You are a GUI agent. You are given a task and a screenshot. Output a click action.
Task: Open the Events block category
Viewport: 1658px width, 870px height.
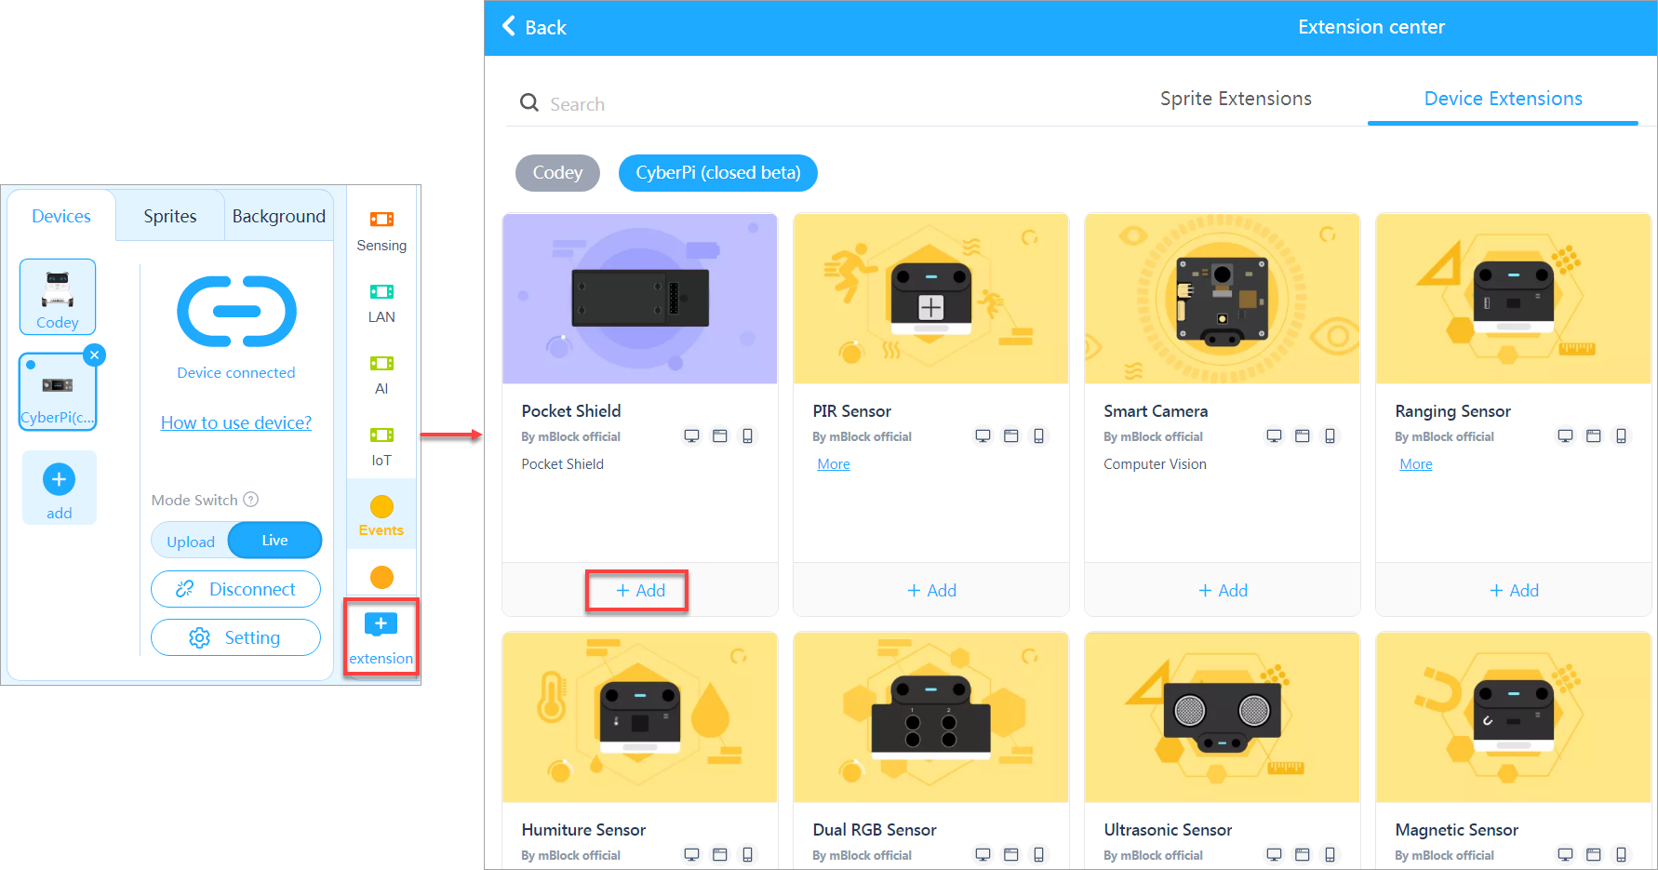coord(381,515)
